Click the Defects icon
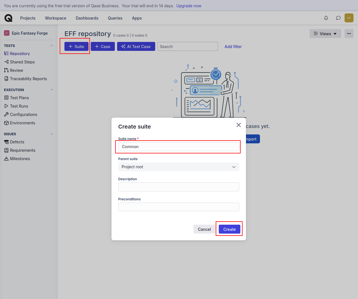Image resolution: width=358 pixels, height=299 pixels. coord(6,142)
